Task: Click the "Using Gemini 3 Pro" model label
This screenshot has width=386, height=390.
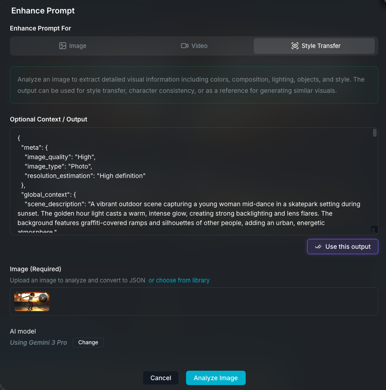Action: [39, 342]
